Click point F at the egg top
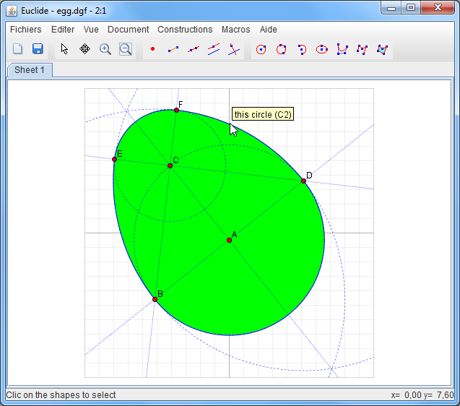This screenshot has width=460, height=406. [x=176, y=111]
